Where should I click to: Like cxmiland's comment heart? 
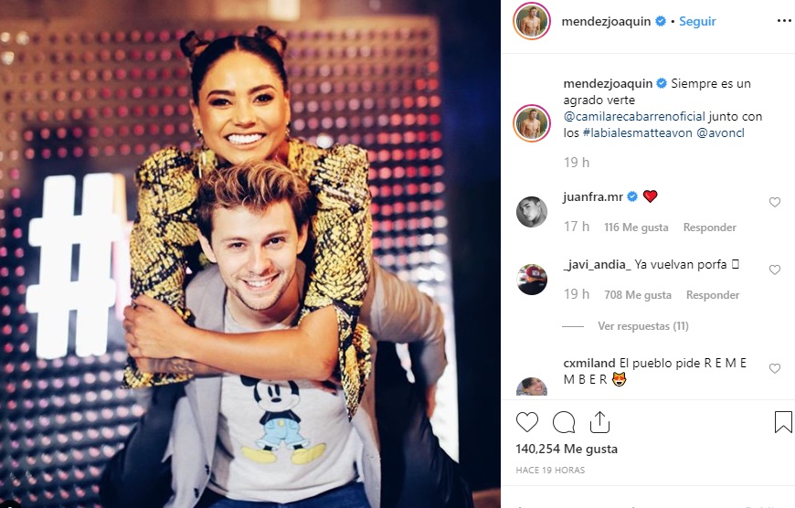click(x=775, y=368)
